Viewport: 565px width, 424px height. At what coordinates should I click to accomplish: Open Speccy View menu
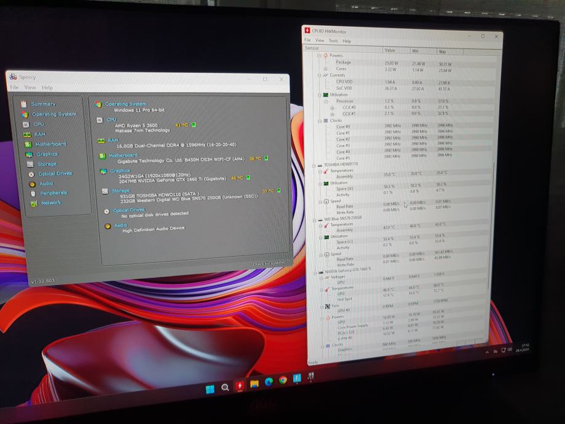point(30,87)
